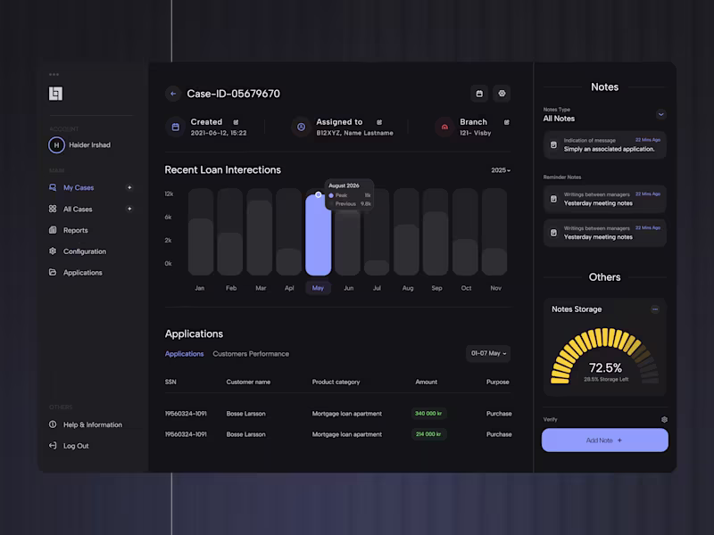Switch to the Customers Performance tab
The width and height of the screenshot is (714, 535).
point(251,353)
